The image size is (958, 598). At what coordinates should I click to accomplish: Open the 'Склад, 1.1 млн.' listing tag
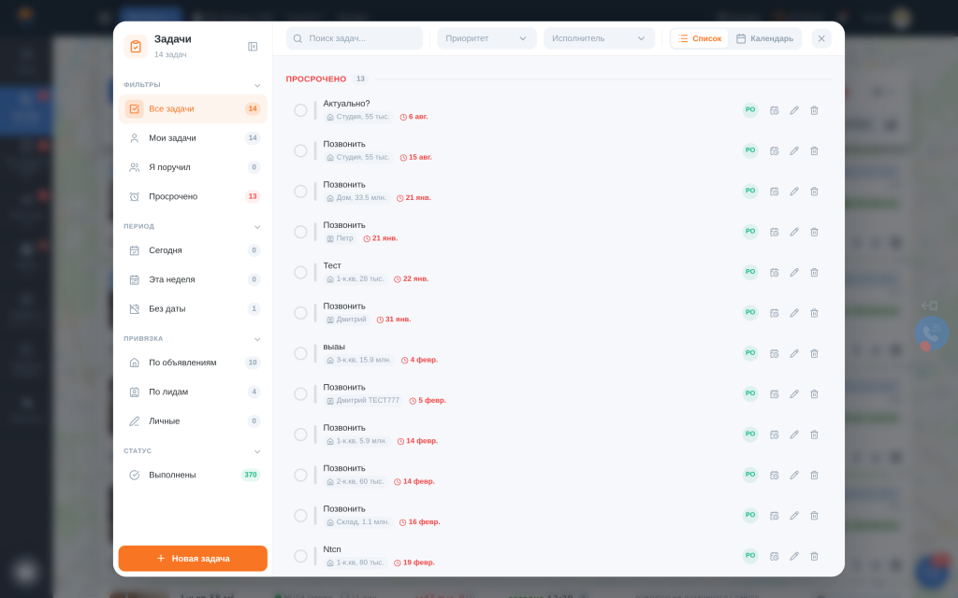(x=358, y=521)
